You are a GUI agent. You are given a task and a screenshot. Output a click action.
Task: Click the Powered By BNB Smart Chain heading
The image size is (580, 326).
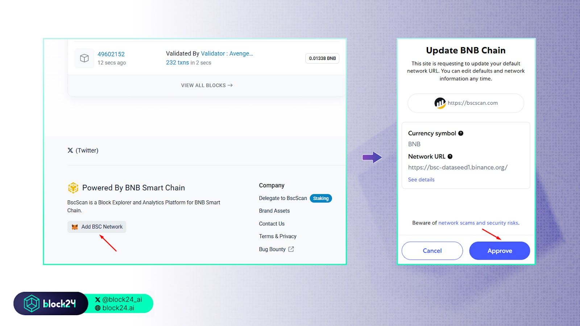tap(133, 188)
